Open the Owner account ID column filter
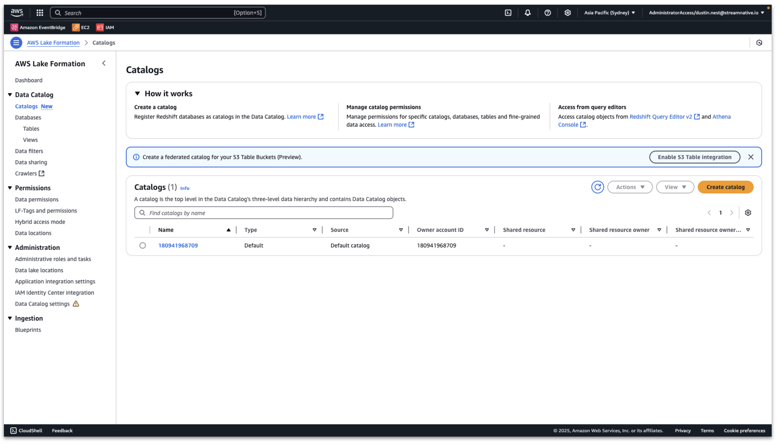 [x=486, y=230]
